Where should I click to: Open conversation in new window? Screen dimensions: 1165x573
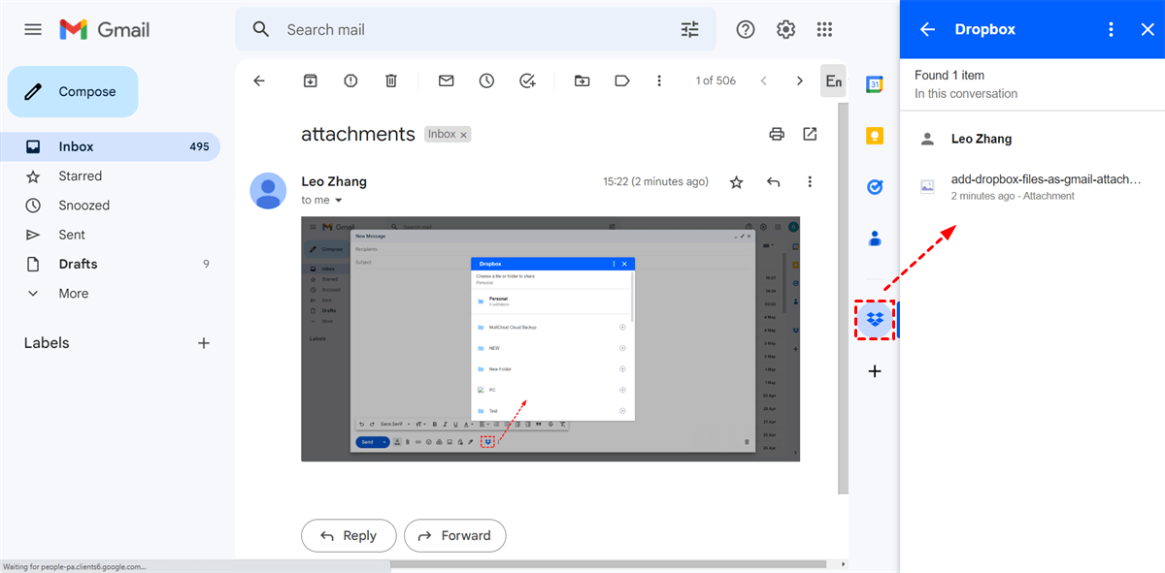(x=810, y=134)
